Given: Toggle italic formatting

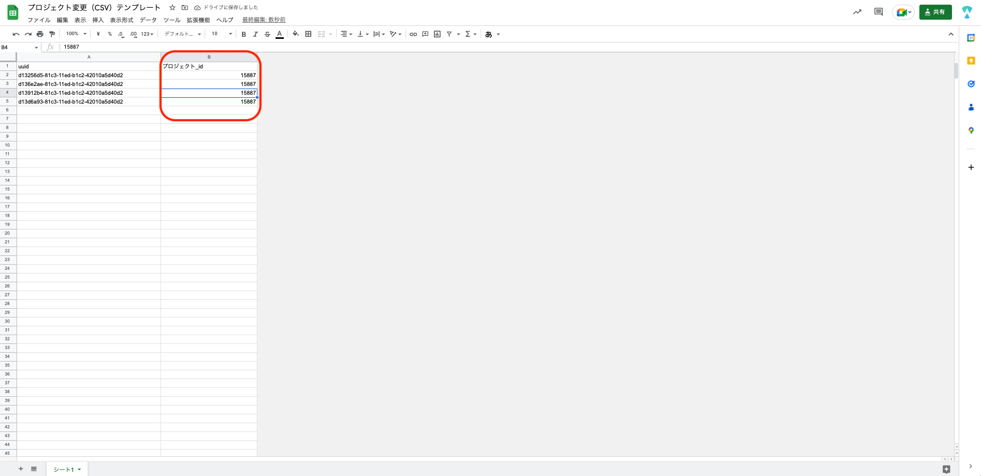Looking at the screenshot, I should (255, 34).
